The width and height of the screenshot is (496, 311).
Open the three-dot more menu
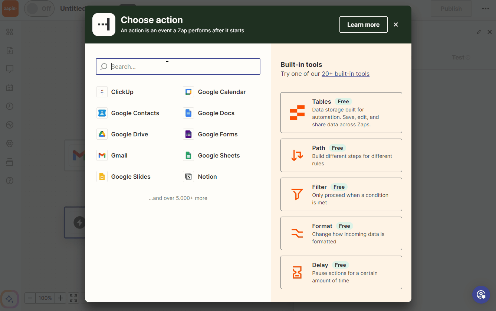click(x=486, y=9)
